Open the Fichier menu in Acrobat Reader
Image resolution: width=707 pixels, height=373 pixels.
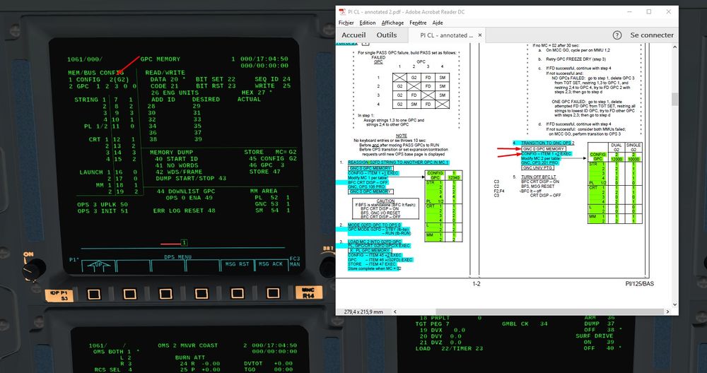click(346, 23)
